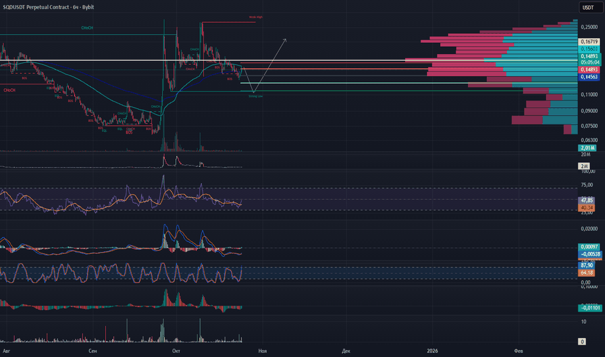Open the USDT currency selector
This screenshot has height=357, width=605.
pyautogui.click(x=591, y=8)
